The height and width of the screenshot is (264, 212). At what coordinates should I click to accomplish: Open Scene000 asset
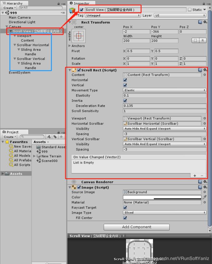coord(47,161)
